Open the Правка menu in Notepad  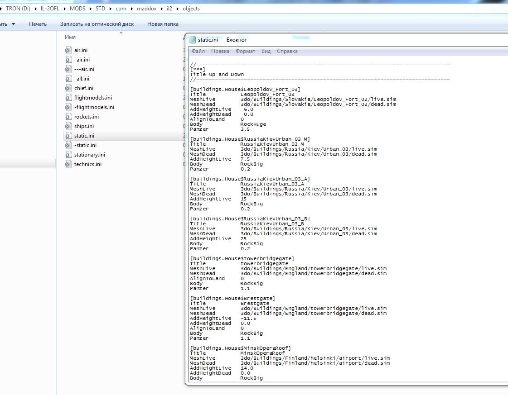point(220,51)
